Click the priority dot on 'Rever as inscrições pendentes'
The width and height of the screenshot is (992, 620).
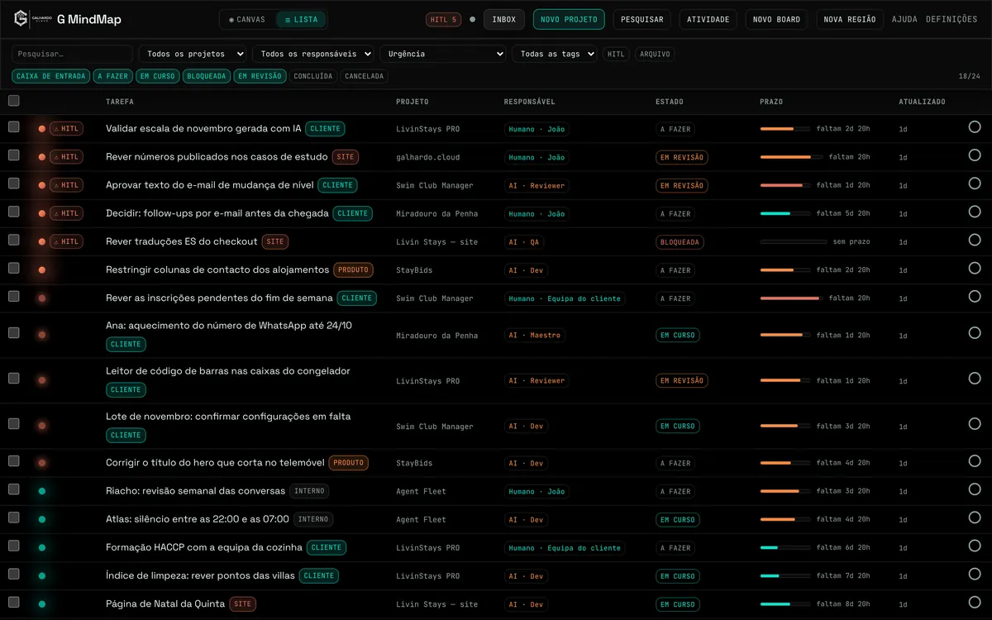41,298
